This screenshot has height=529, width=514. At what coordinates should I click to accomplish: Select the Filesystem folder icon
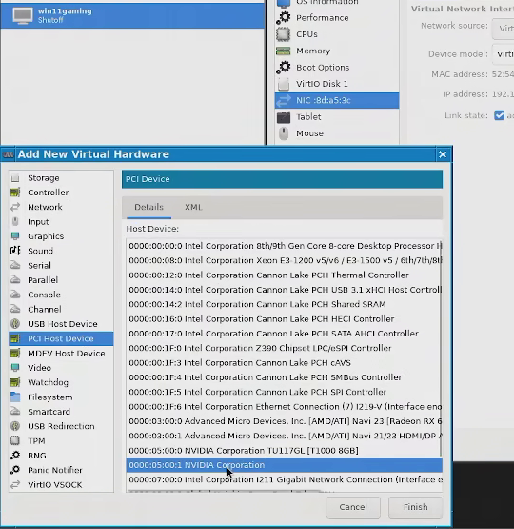click(x=15, y=397)
